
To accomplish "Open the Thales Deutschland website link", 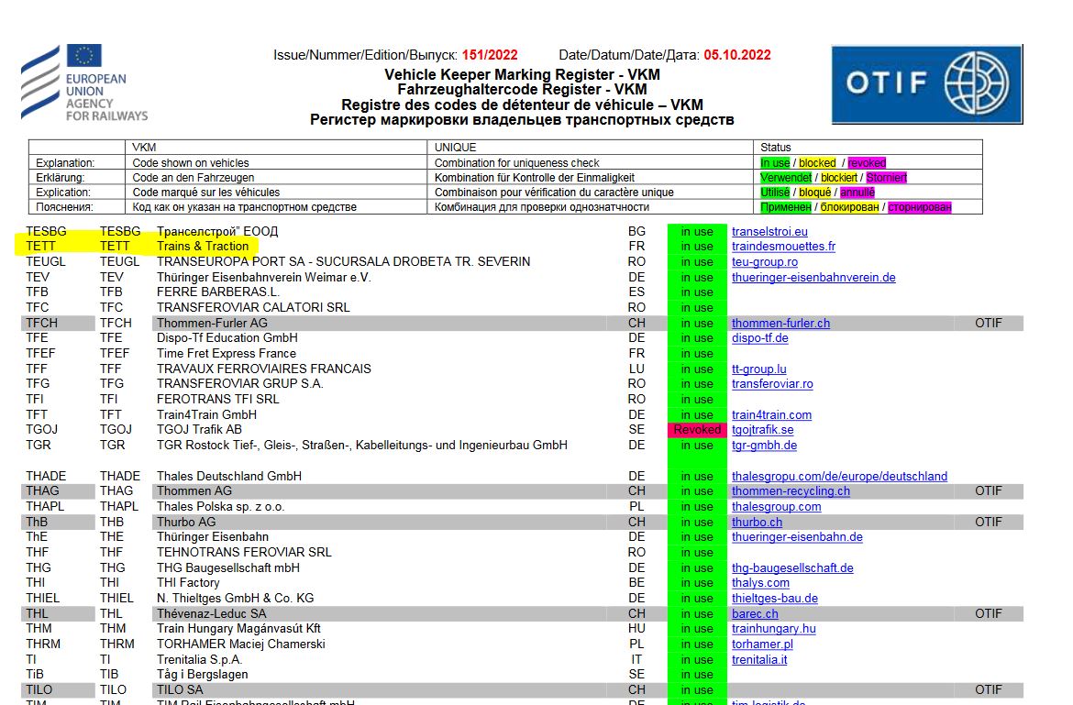I will 840,477.
